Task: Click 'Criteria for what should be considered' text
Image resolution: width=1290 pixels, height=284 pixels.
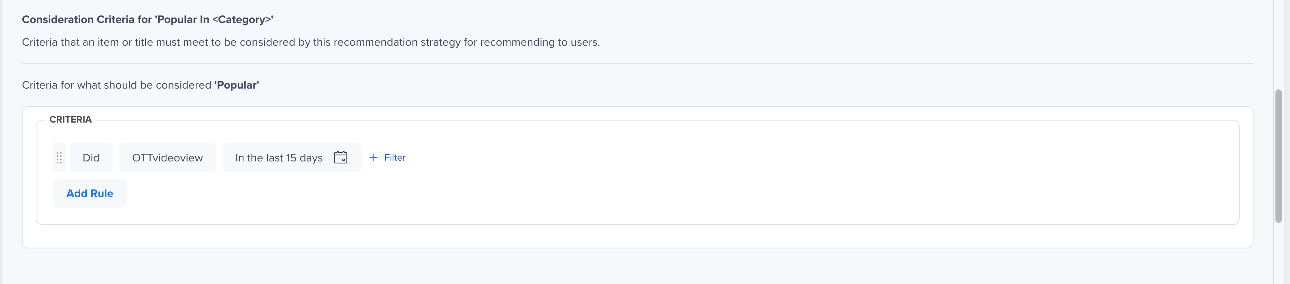Action: [117, 85]
